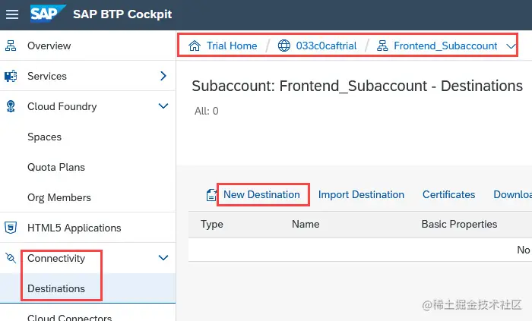Collapse the Connectivity section chevron
This screenshot has width=532, height=321.
pos(163,258)
